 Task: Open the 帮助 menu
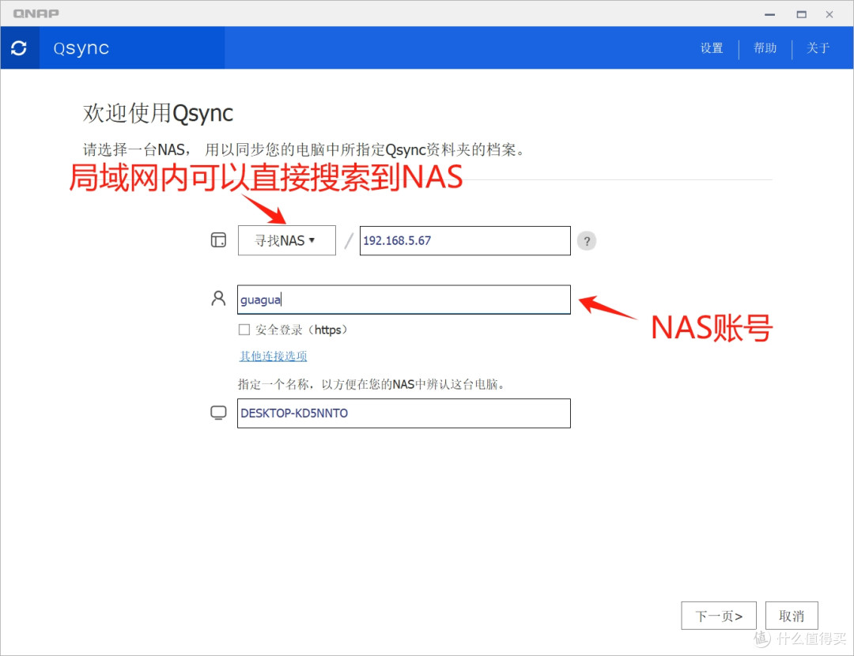(765, 48)
